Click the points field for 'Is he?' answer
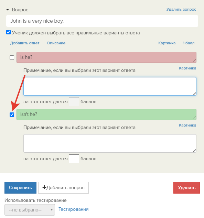 [x=74, y=102]
